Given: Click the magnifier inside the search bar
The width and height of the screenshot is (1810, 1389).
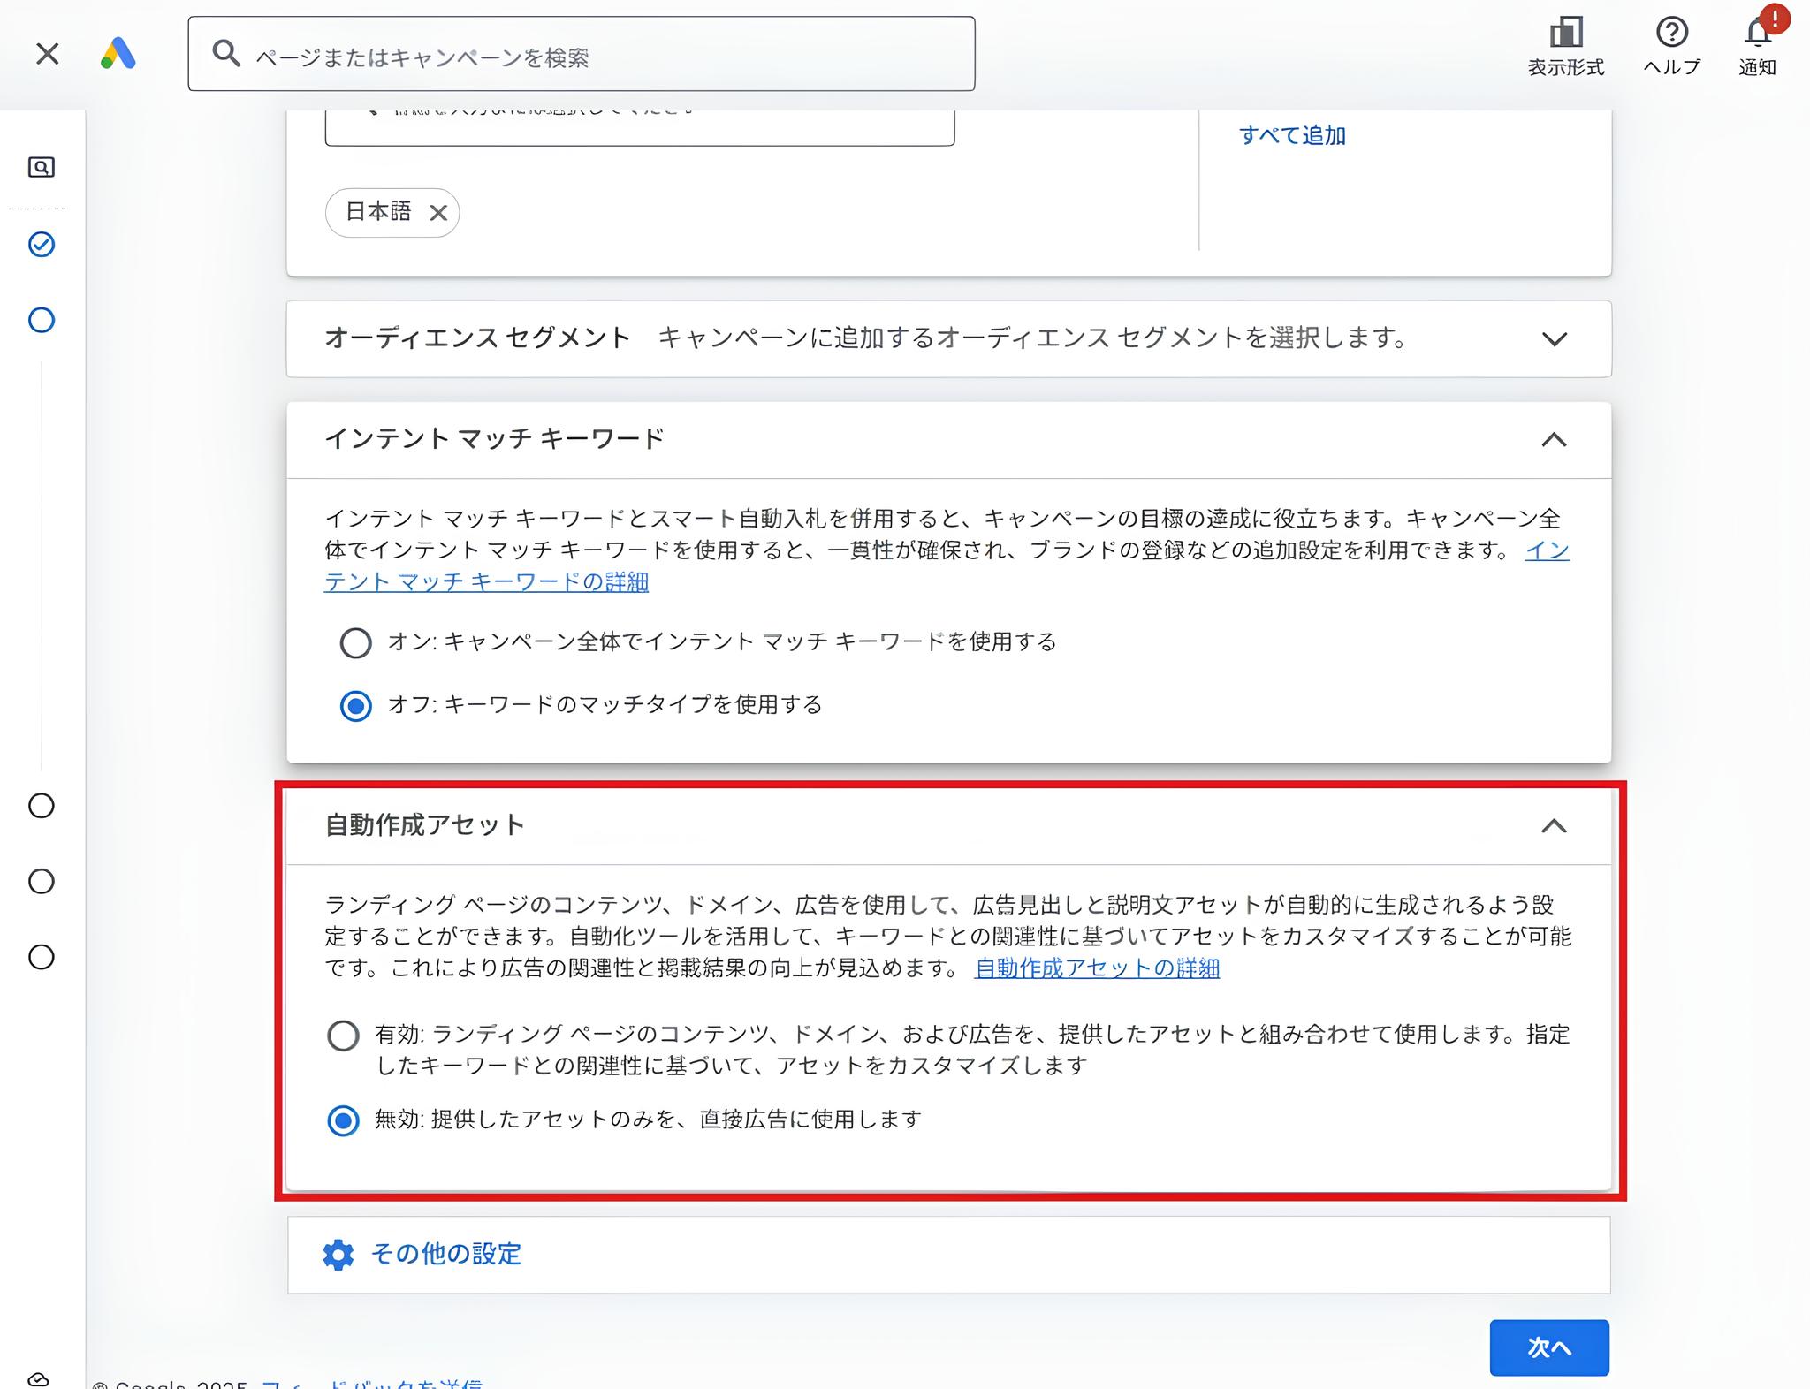Looking at the screenshot, I should [x=226, y=54].
